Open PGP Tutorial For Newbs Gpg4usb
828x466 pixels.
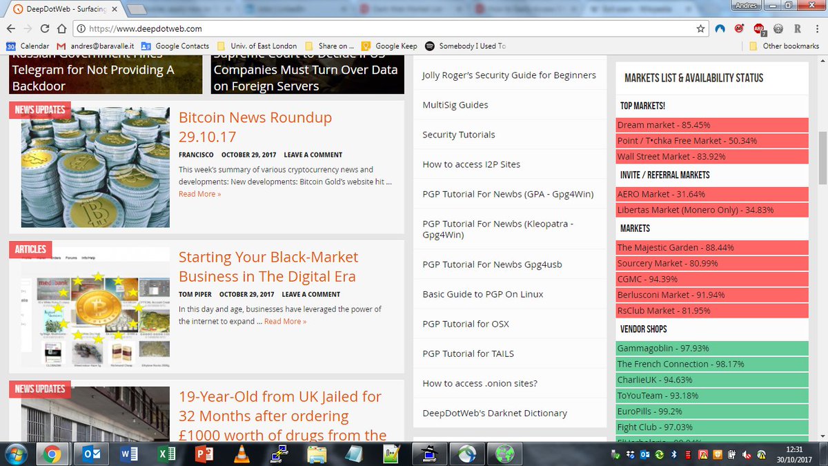(x=493, y=264)
